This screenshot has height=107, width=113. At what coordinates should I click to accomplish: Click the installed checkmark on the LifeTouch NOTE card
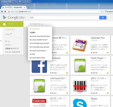click(x=67, y=93)
